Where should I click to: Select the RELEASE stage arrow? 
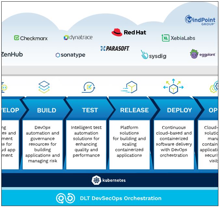(x=134, y=110)
